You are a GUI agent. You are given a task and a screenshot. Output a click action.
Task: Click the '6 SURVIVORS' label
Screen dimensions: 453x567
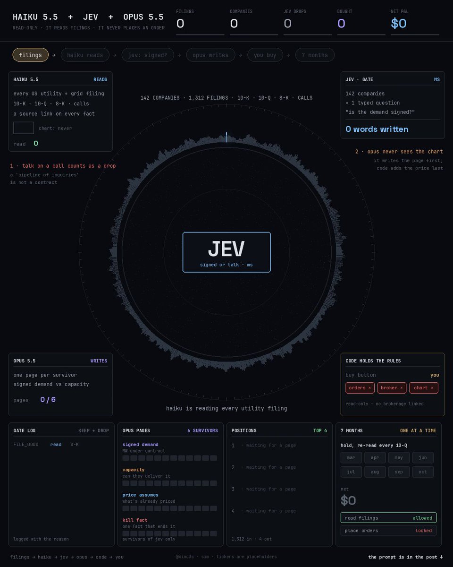tap(202, 430)
